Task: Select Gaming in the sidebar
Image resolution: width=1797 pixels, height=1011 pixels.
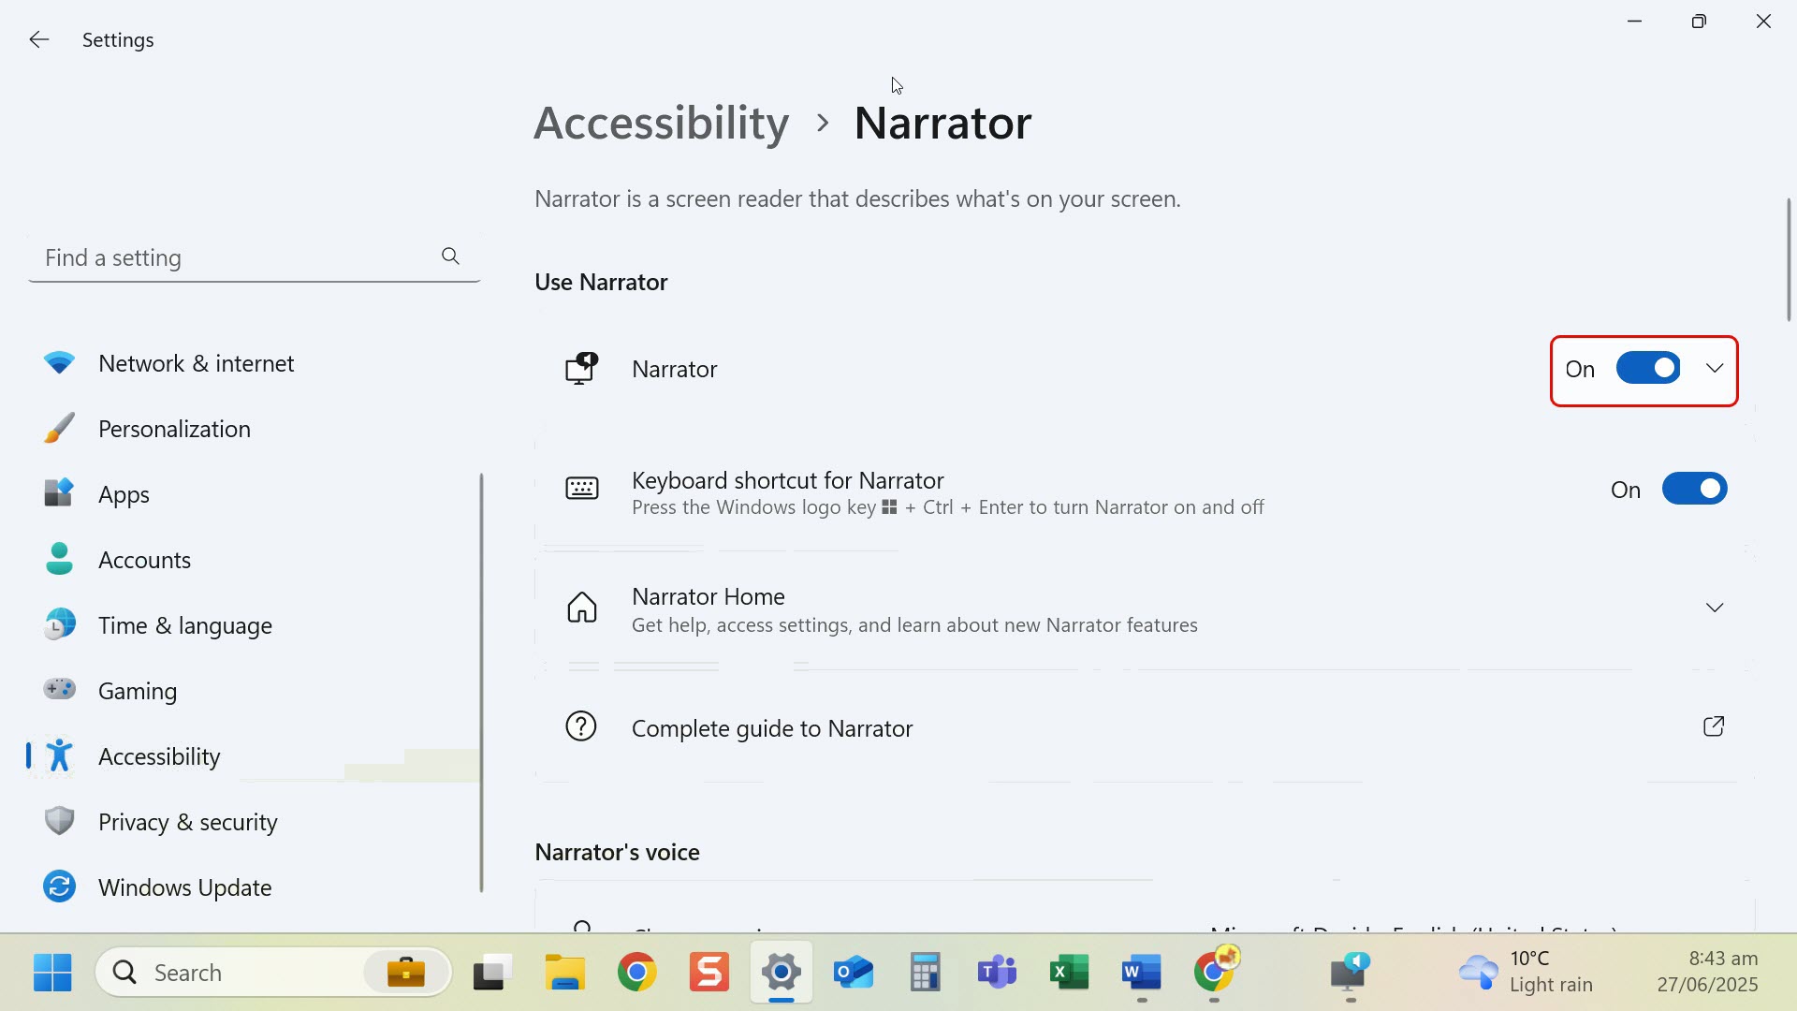Action: pyautogui.click(x=253, y=690)
